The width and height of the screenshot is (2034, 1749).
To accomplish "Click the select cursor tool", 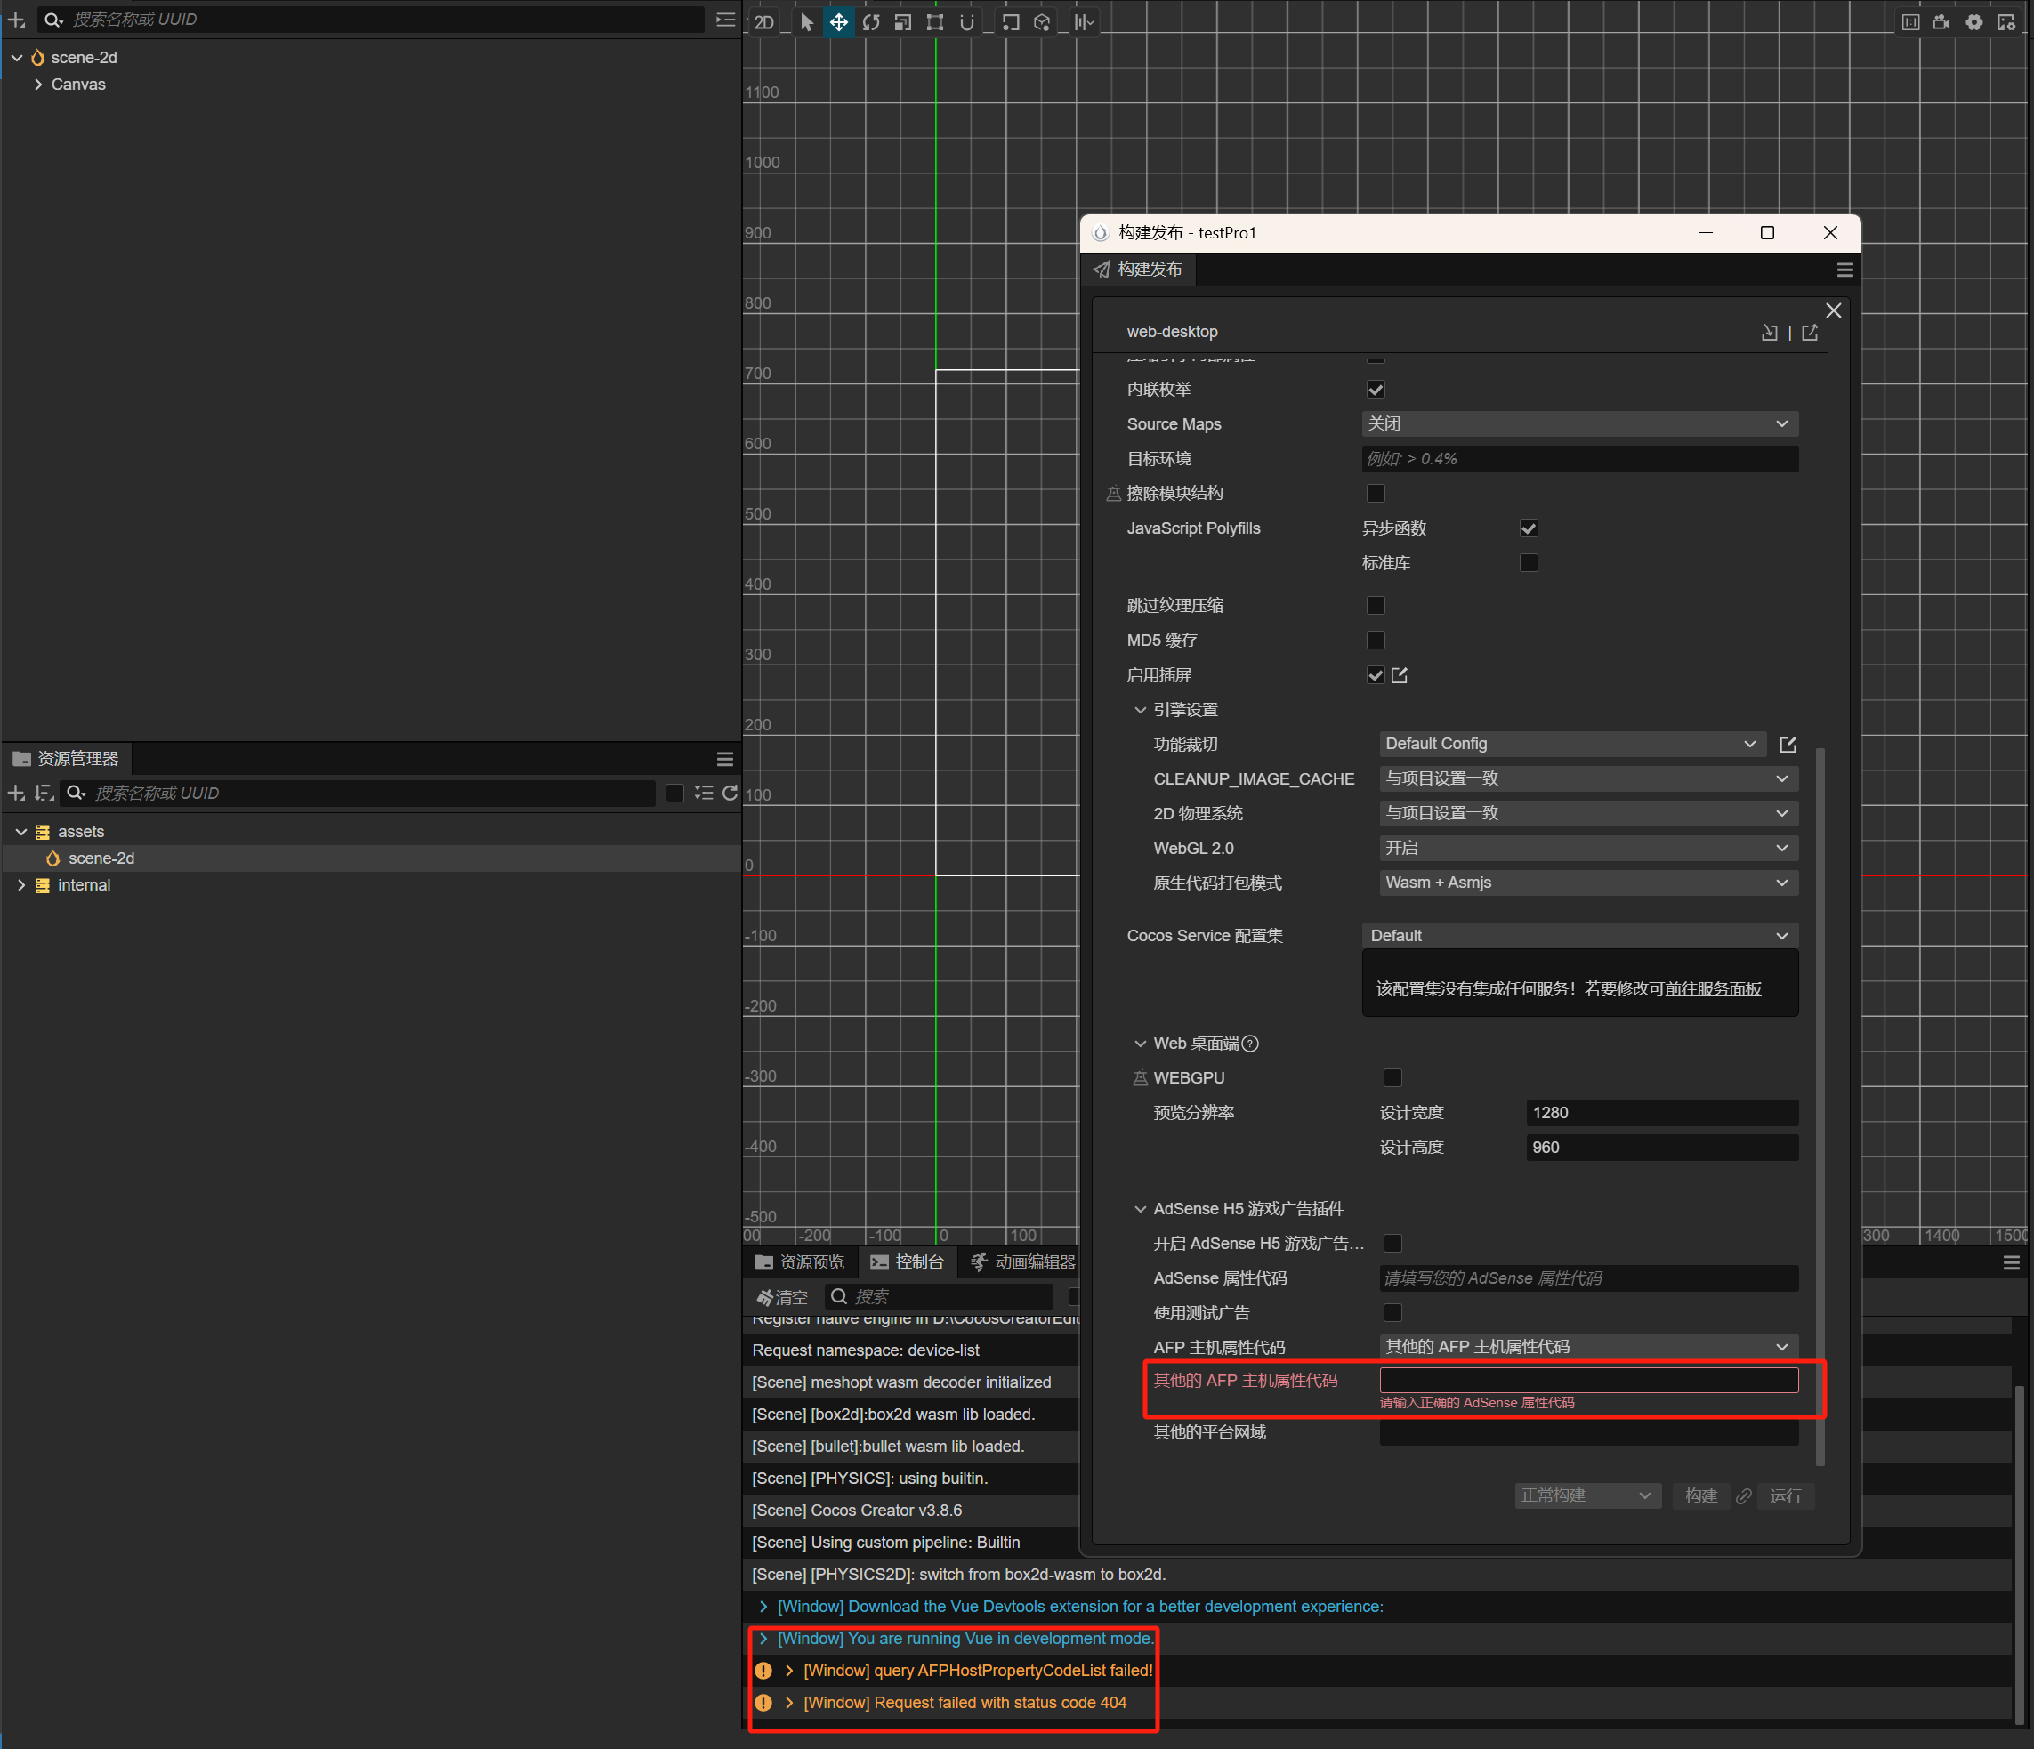I will tap(807, 22).
